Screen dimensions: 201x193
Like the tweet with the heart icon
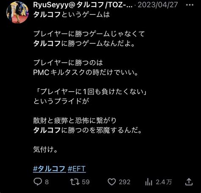click(x=112, y=182)
